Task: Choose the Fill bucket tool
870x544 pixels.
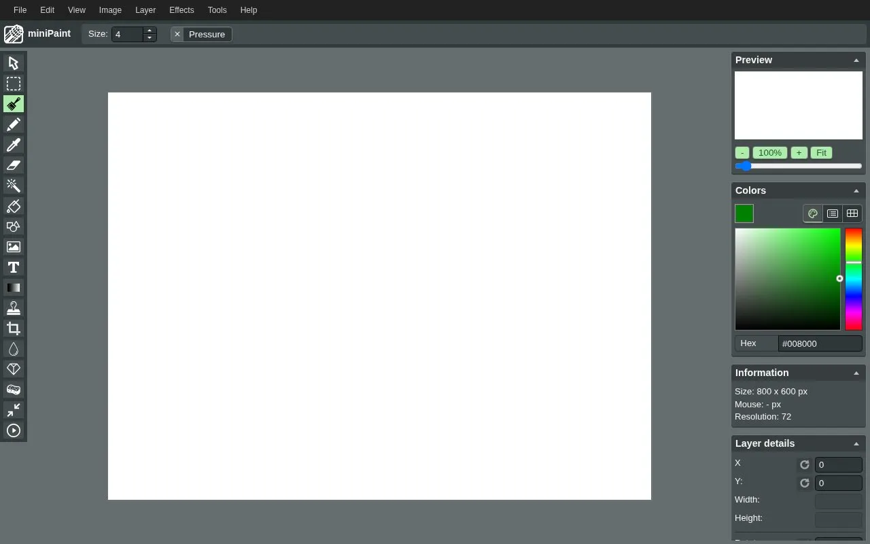Action: click(14, 206)
